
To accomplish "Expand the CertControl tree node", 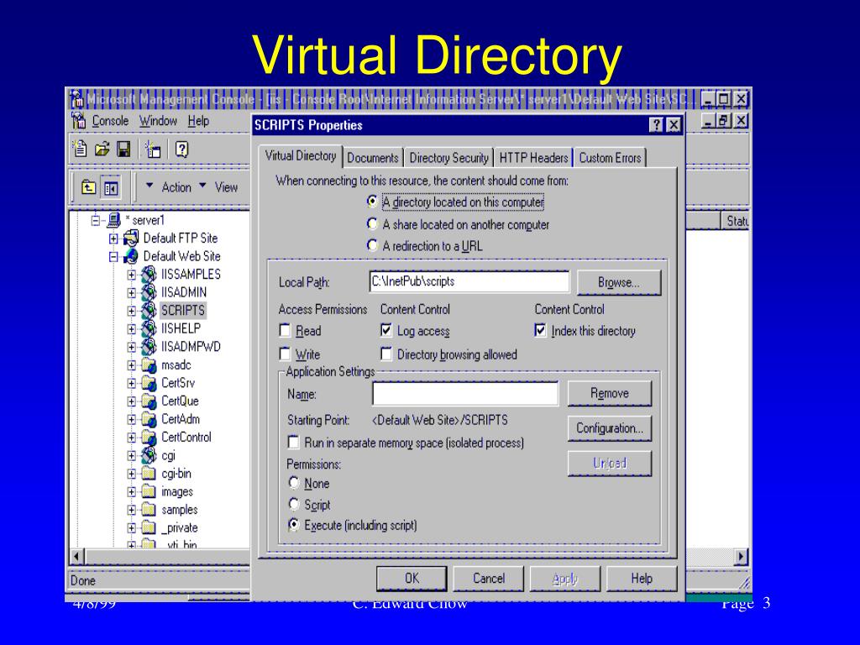I will (131, 438).
